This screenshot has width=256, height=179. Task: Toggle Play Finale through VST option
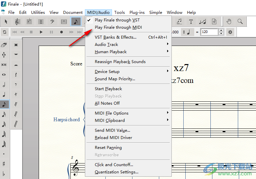click(117, 20)
